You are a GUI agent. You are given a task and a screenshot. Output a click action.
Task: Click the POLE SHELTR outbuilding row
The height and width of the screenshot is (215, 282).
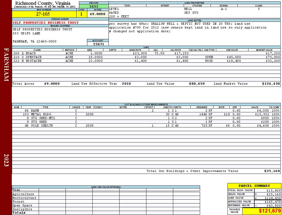pos(146,126)
